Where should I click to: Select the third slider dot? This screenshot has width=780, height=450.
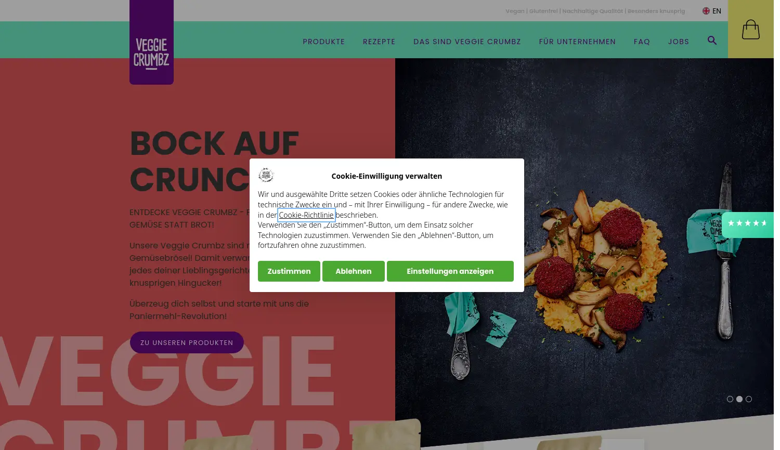click(x=749, y=399)
